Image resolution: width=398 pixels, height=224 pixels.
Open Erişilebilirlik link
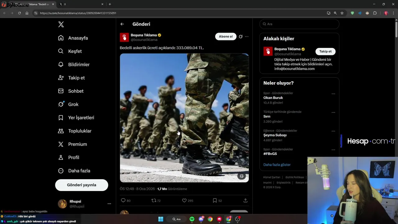tap(284, 183)
